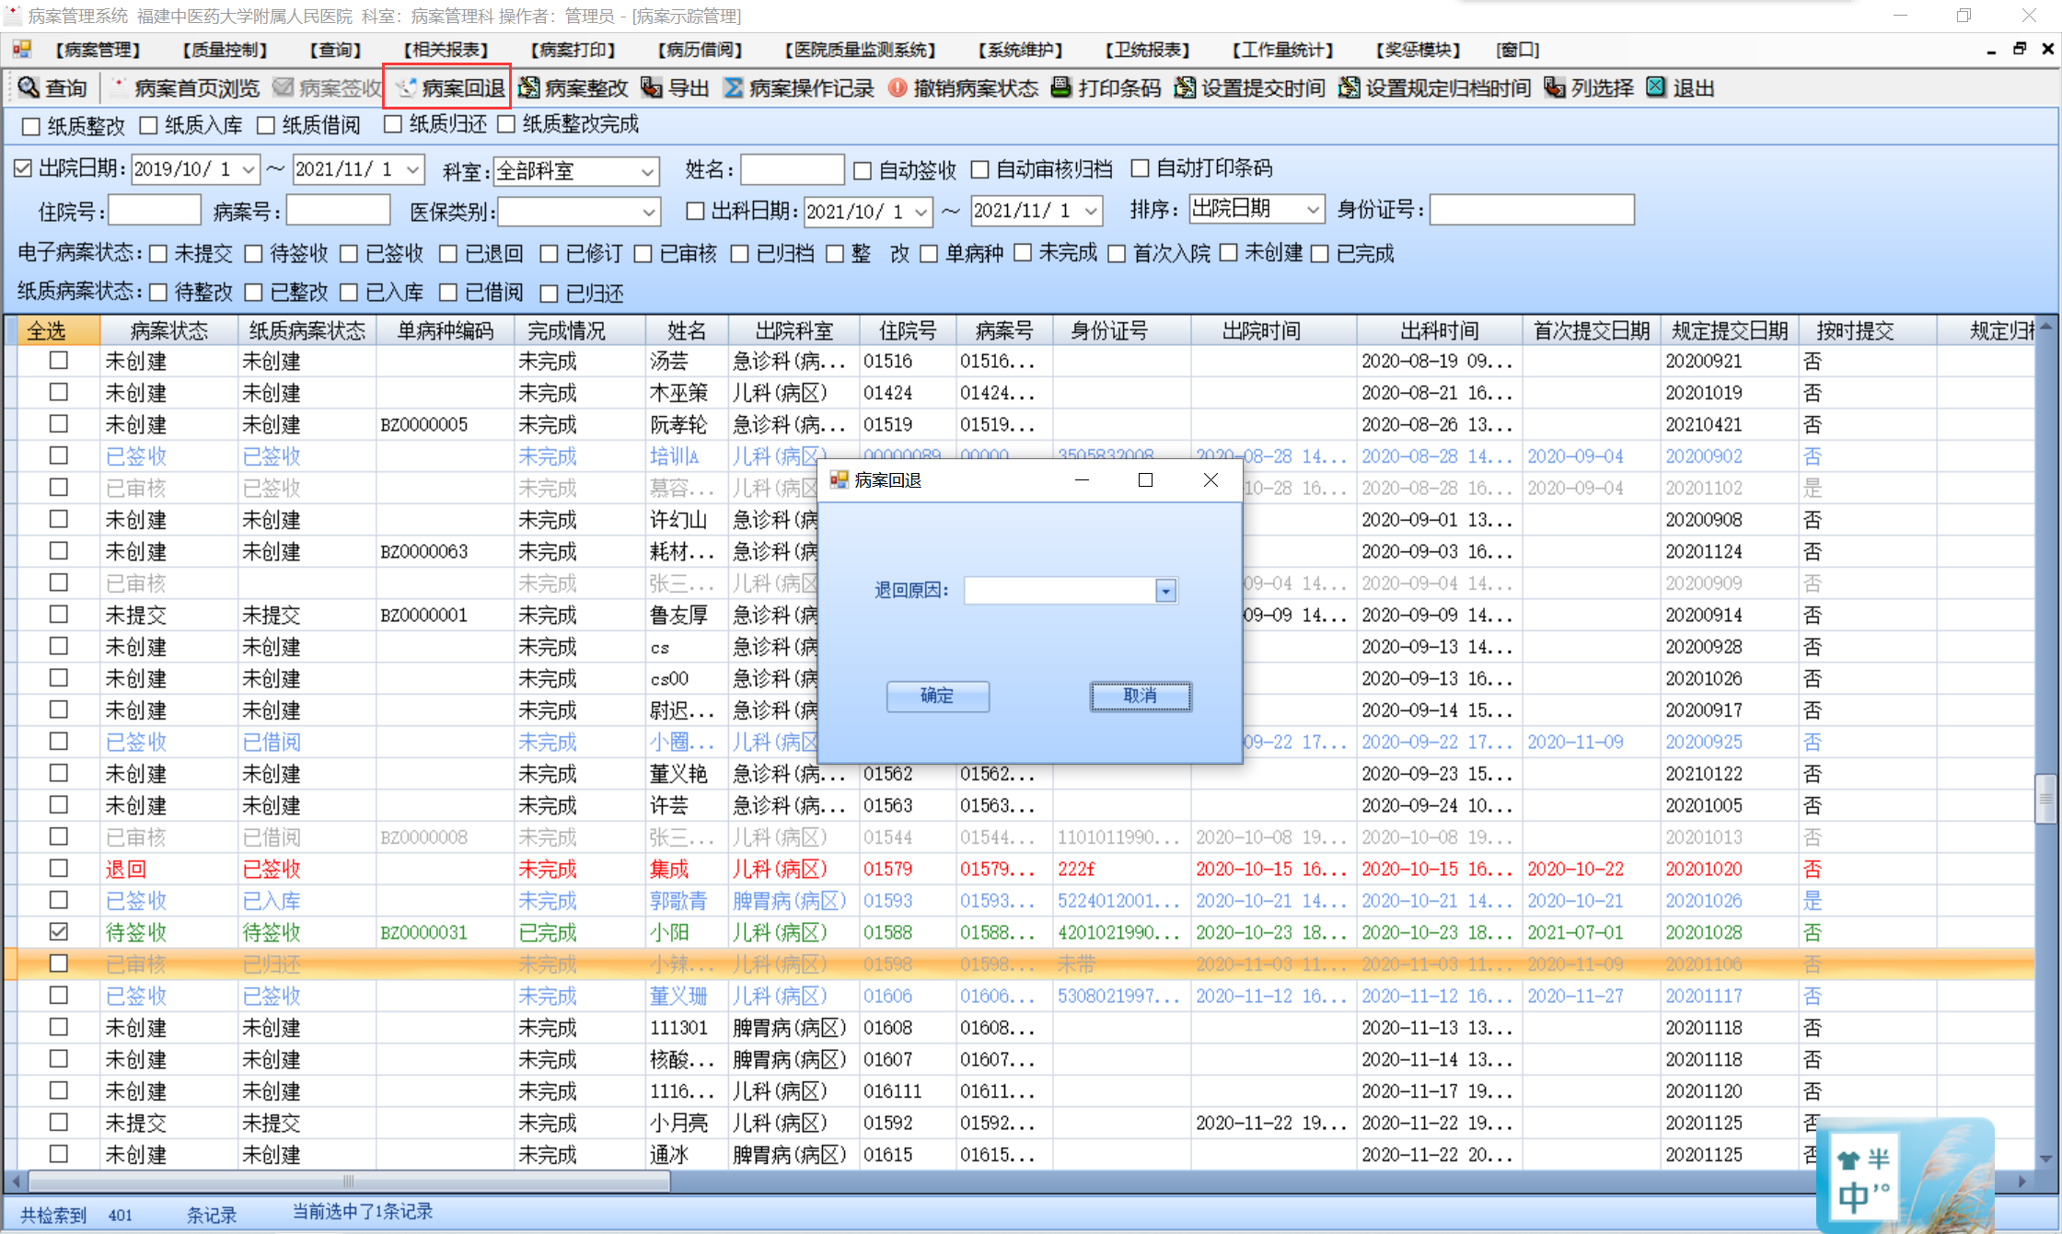Check the 已归档 electronic status checkbox
The image size is (2062, 1234).
click(739, 254)
